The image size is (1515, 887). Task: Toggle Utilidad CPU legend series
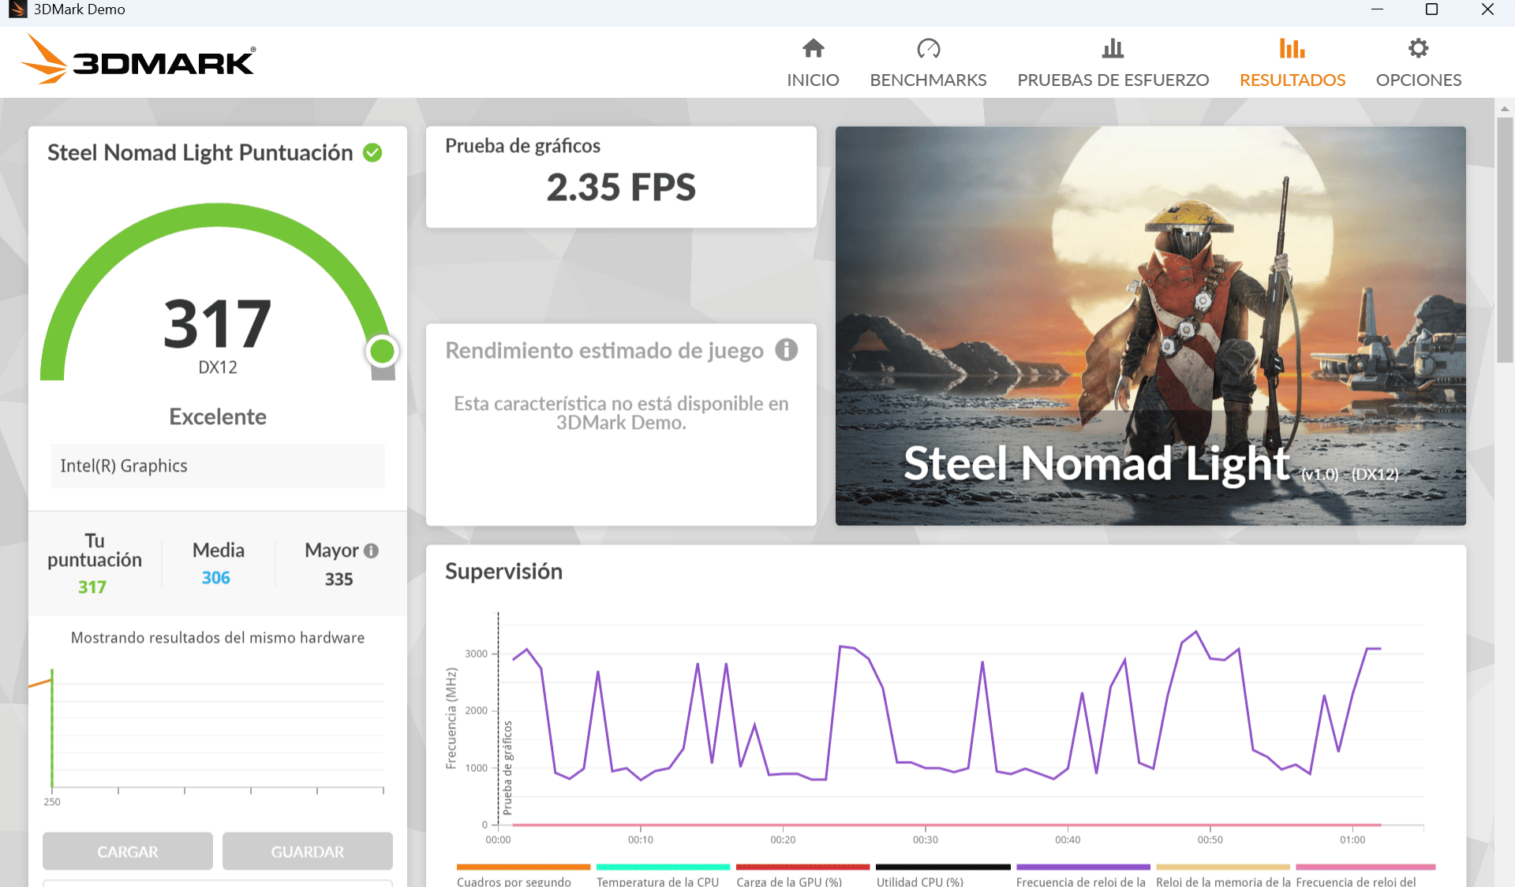[920, 881]
